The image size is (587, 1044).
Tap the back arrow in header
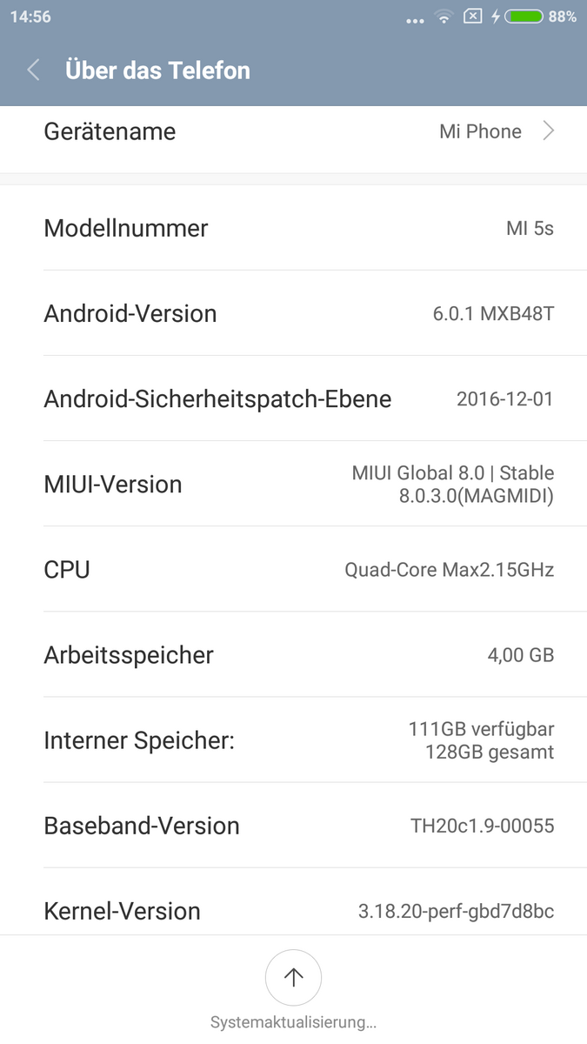pos(34,70)
